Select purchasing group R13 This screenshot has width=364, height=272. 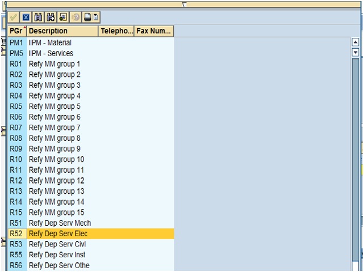click(x=16, y=192)
